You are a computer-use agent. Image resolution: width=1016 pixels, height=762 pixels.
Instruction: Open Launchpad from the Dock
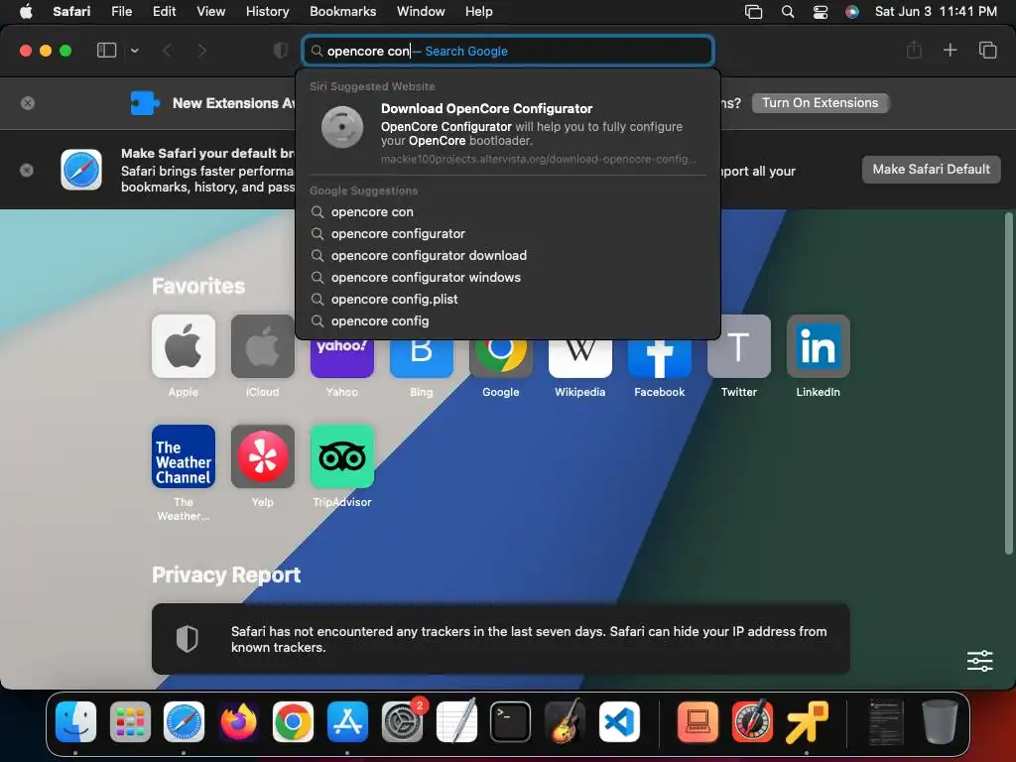pyautogui.click(x=130, y=721)
